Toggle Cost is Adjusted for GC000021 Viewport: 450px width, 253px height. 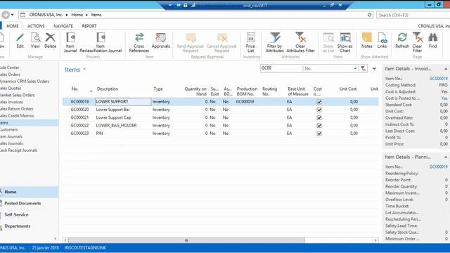(319, 117)
